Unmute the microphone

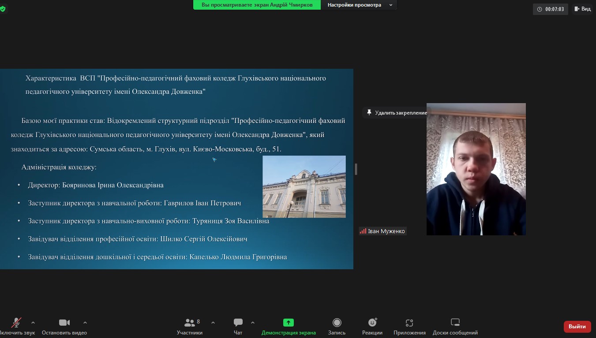pyautogui.click(x=17, y=326)
